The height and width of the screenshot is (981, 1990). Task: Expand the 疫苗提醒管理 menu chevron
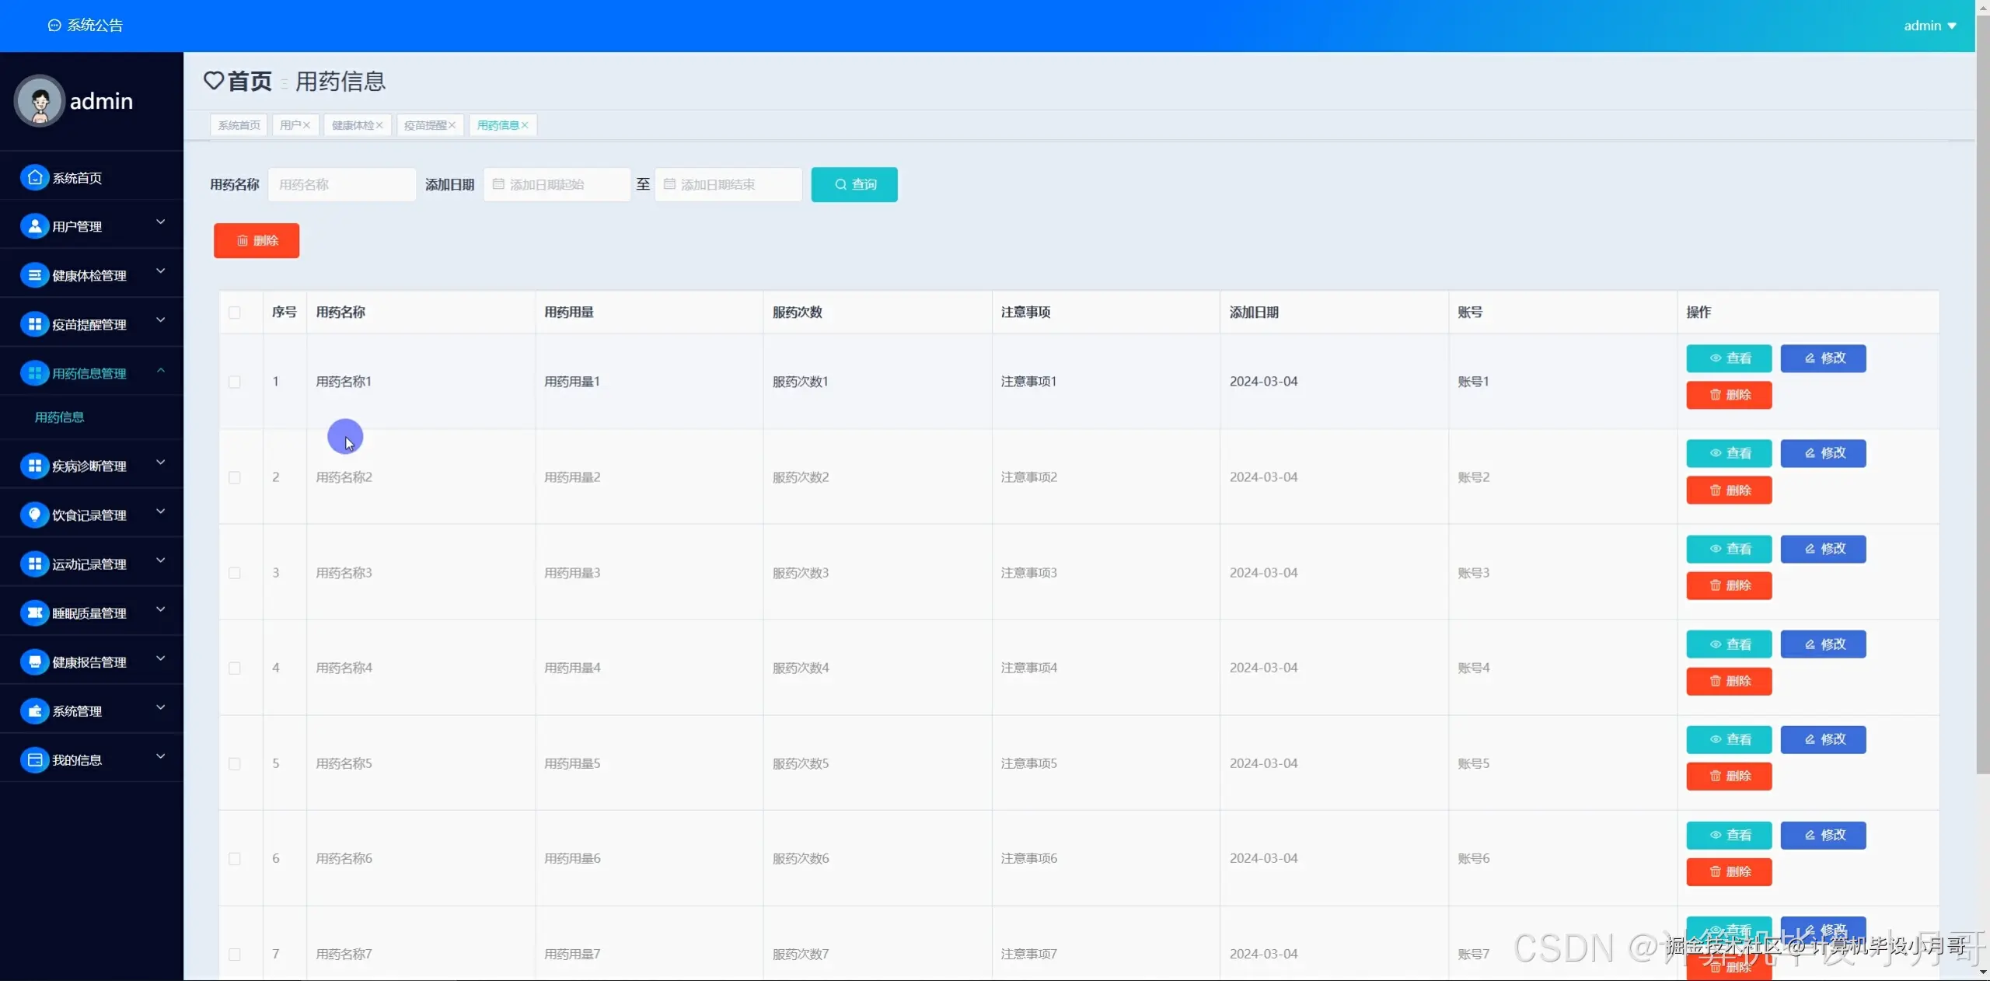161,320
